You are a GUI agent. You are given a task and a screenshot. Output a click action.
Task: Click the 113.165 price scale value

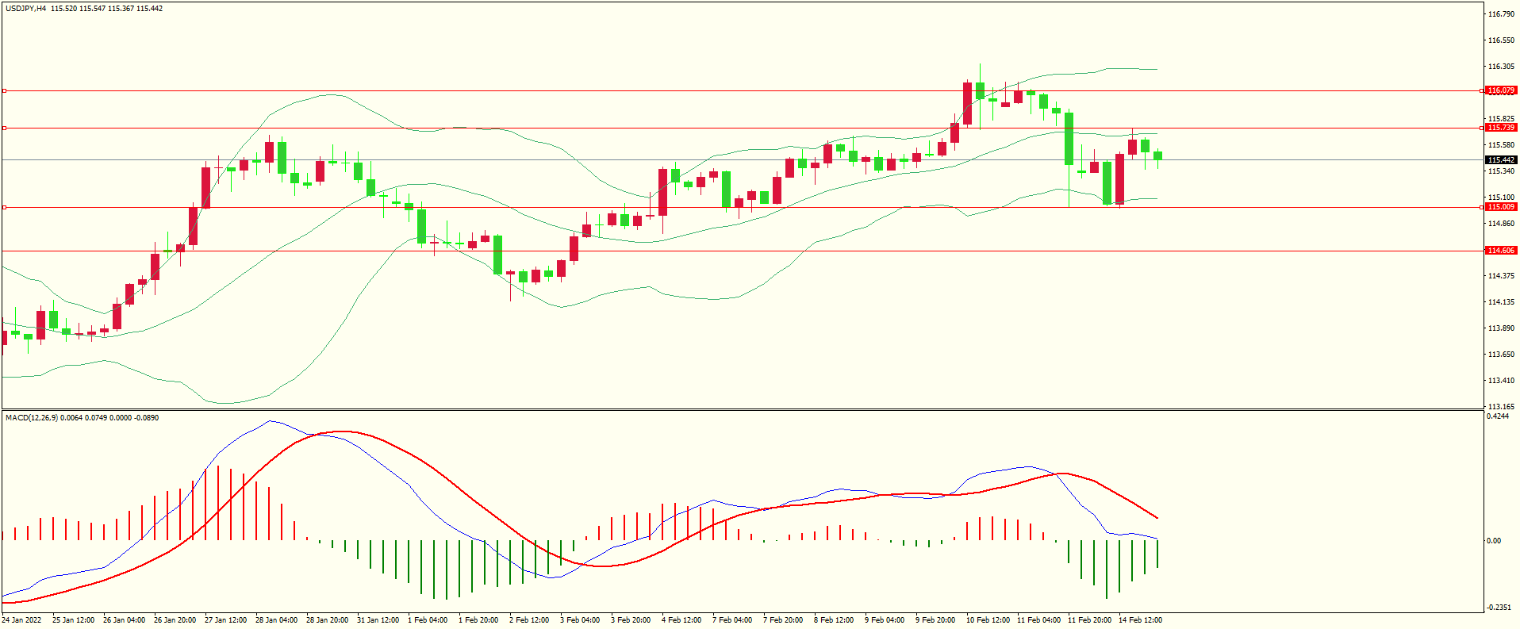point(1502,407)
